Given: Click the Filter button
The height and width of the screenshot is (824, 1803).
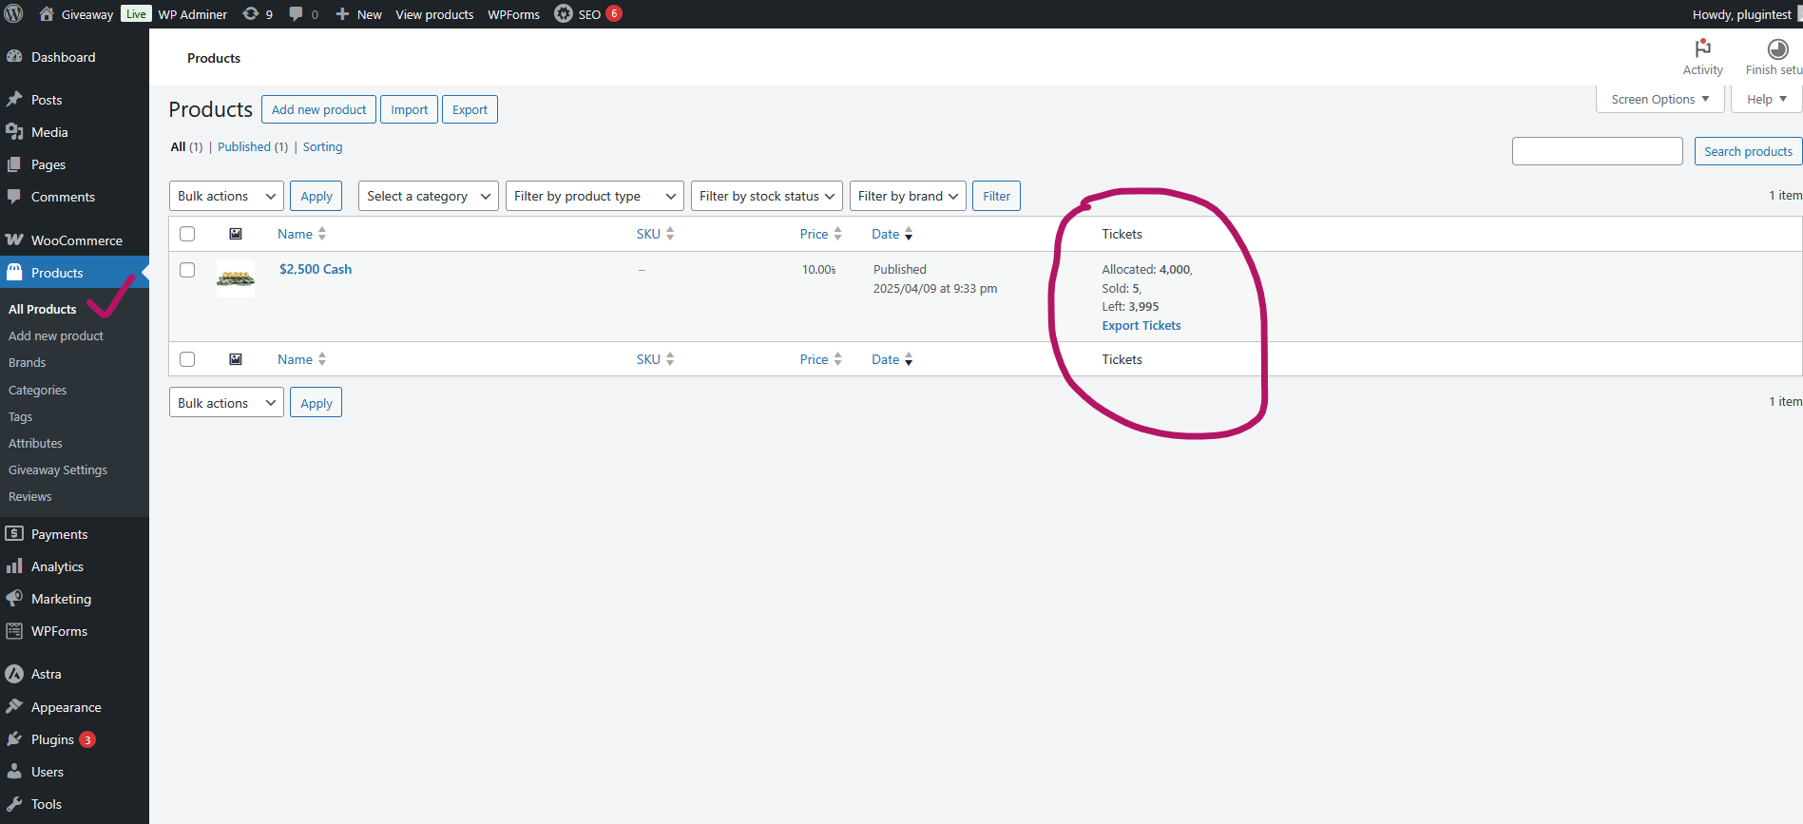Looking at the screenshot, I should point(996,196).
